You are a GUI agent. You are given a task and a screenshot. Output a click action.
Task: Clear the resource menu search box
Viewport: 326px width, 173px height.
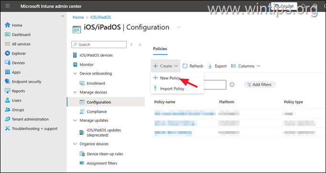[x=131, y=44]
